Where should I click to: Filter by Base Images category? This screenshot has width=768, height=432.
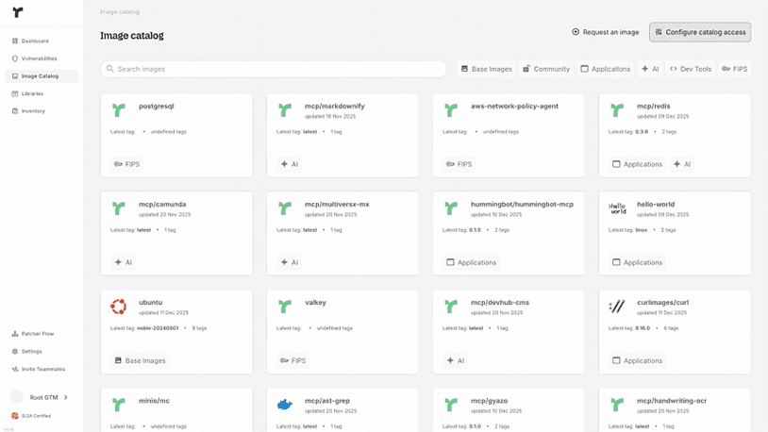[486, 69]
